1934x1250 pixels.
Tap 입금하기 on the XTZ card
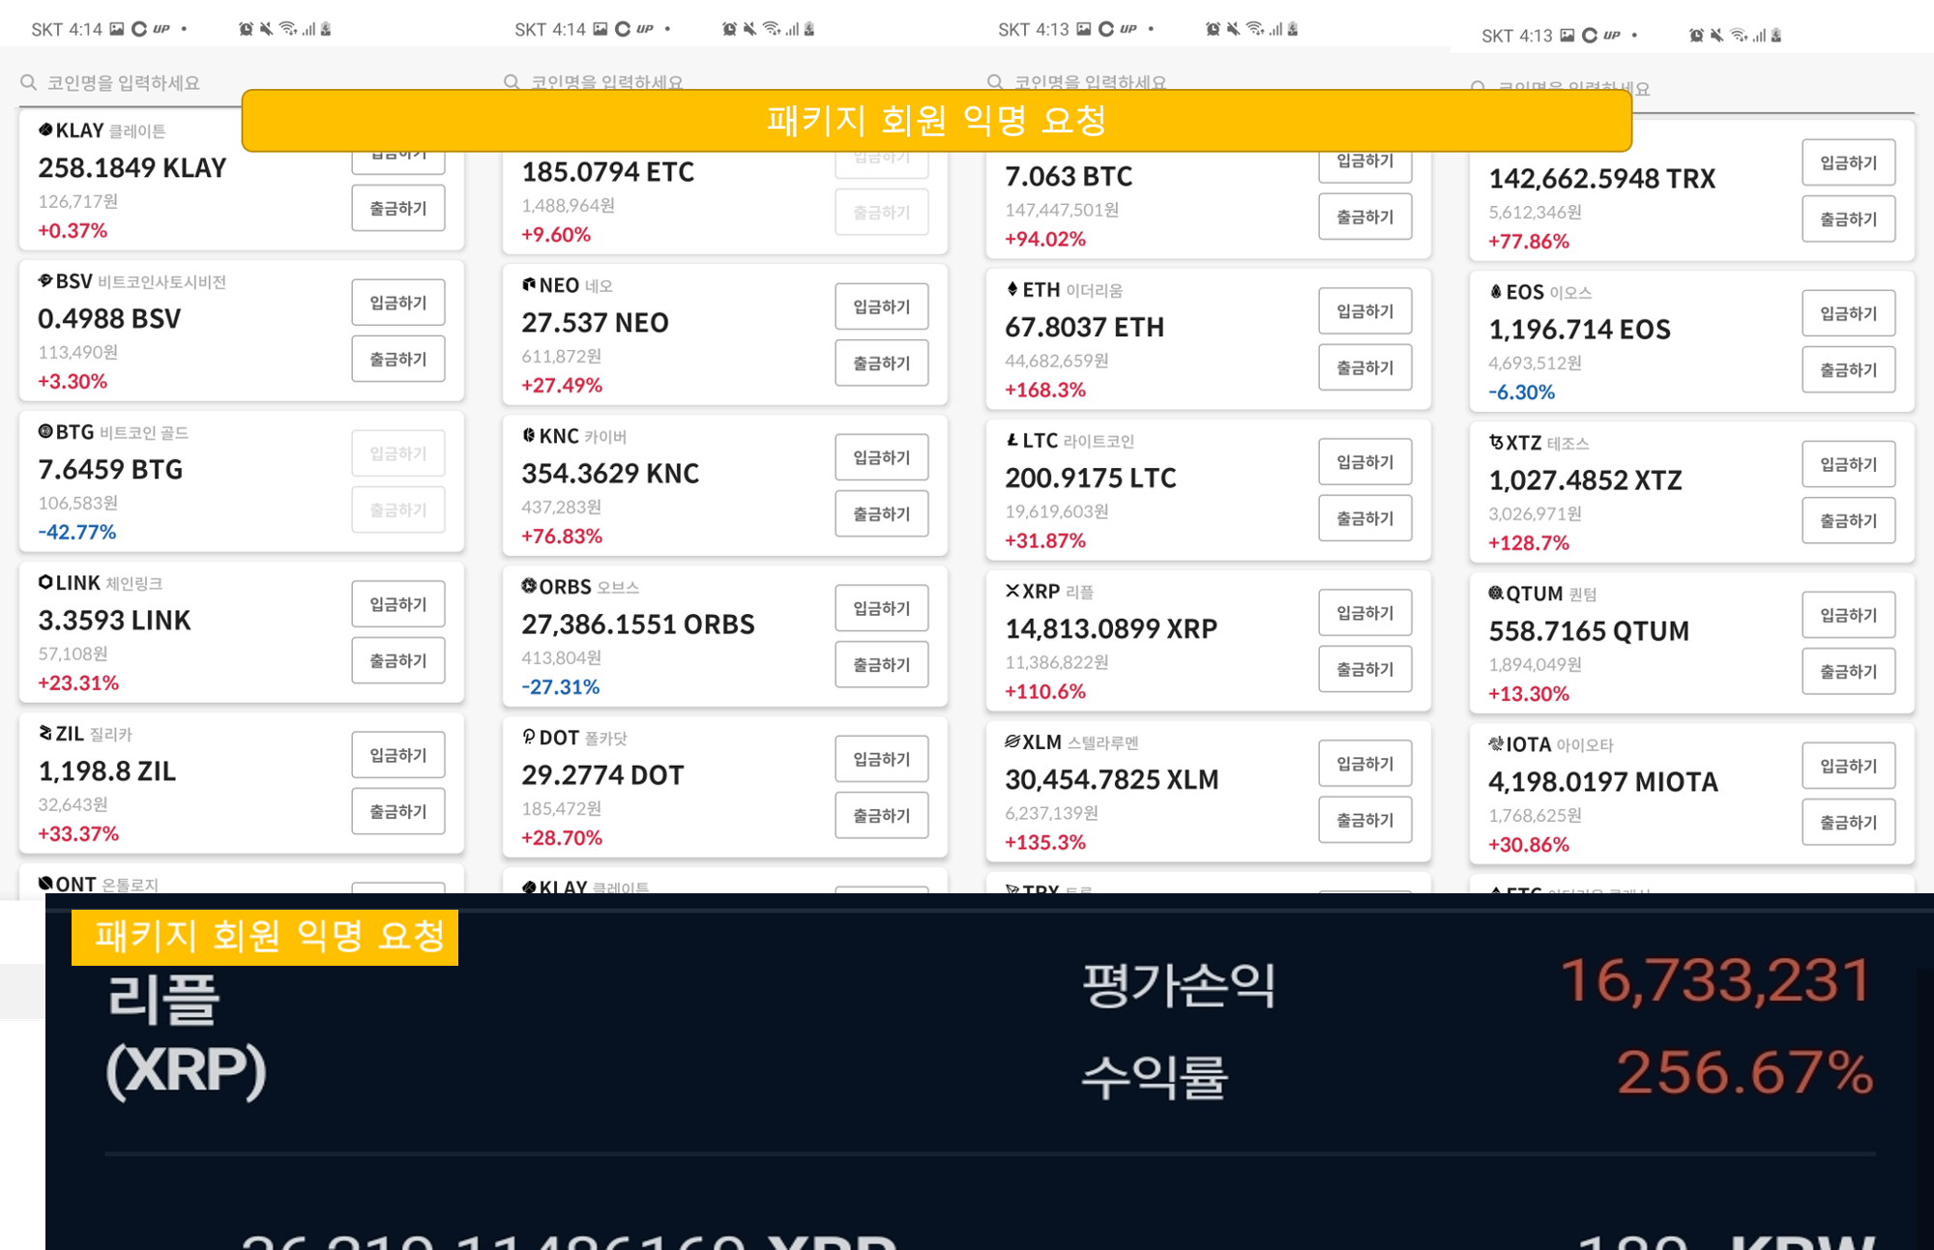pyautogui.click(x=1849, y=464)
